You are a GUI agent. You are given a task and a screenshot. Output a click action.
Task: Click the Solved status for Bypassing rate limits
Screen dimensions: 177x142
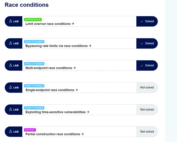click(x=147, y=43)
